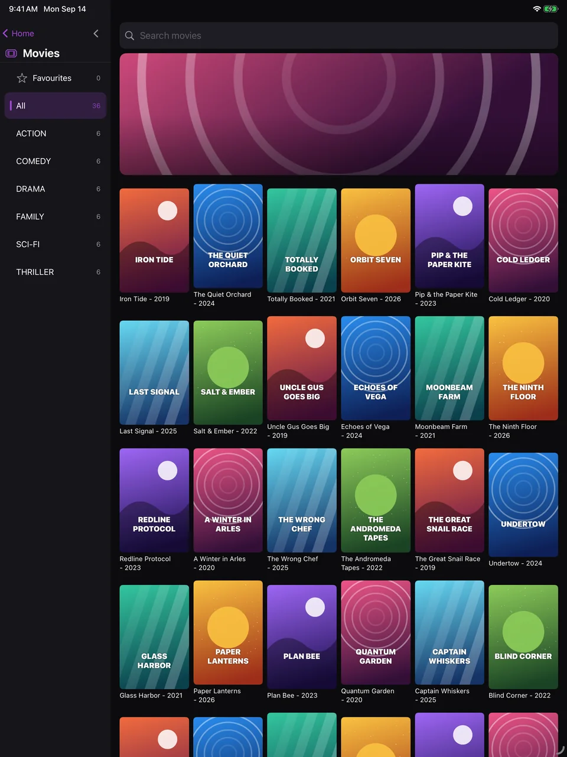The image size is (567, 757).
Task: Click caption 'Moonbeam Farm - 2021'
Action: tap(441, 431)
